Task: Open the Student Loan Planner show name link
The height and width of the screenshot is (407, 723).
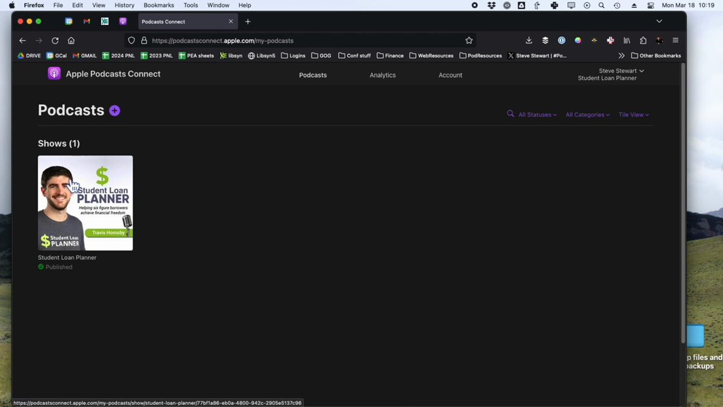Action: (x=67, y=257)
